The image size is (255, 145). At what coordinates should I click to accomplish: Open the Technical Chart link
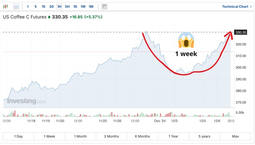(235, 6)
